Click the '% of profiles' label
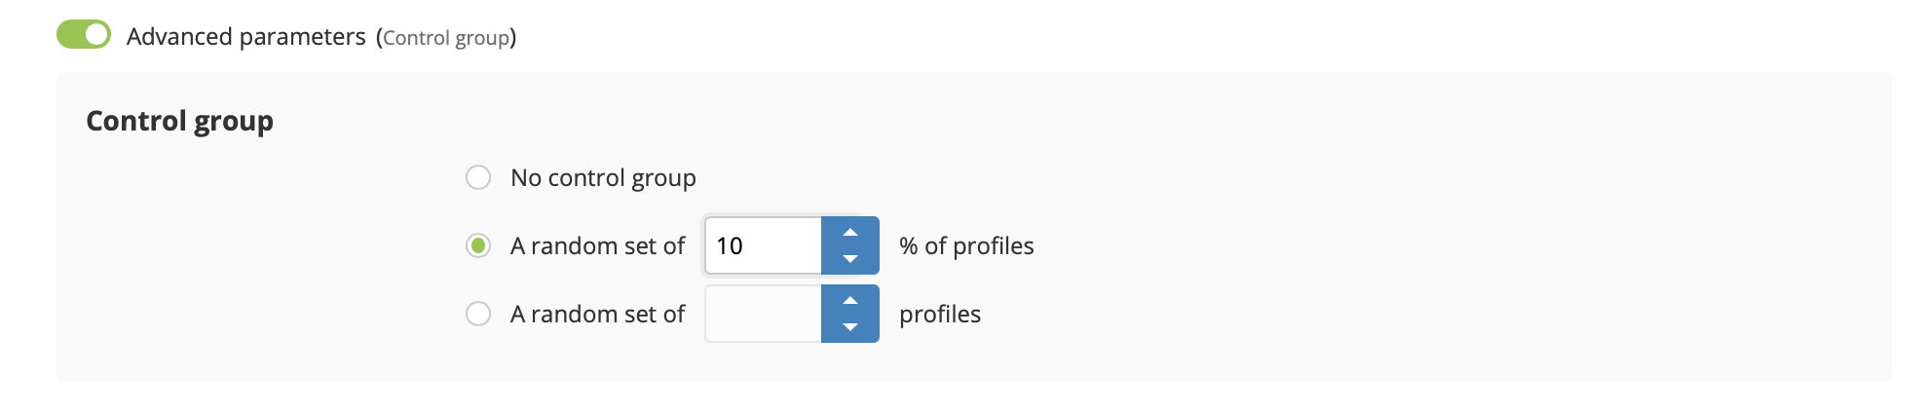The height and width of the screenshot is (411, 1919). point(966,246)
